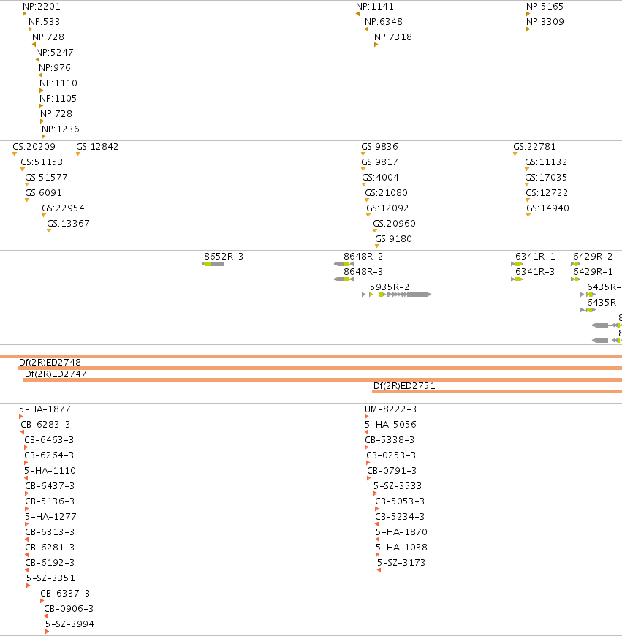Select the marker beneath NP:976
This screenshot has width=622, height=636.
(40, 75)
